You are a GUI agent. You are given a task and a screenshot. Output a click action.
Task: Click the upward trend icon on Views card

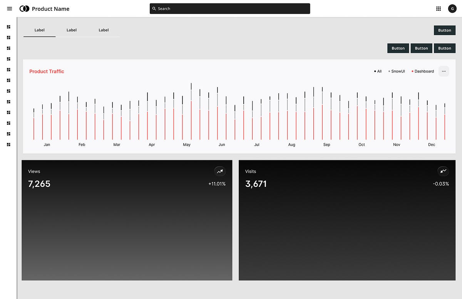pos(220,171)
